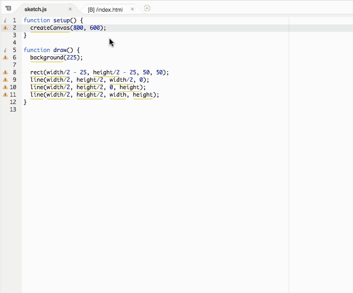Click the warning icon on line 2

pos(5,28)
